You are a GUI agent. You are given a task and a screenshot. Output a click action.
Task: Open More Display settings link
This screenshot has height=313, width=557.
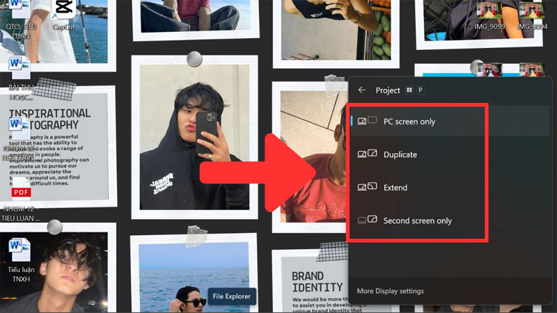pyautogui.click(x=390, y=291)
